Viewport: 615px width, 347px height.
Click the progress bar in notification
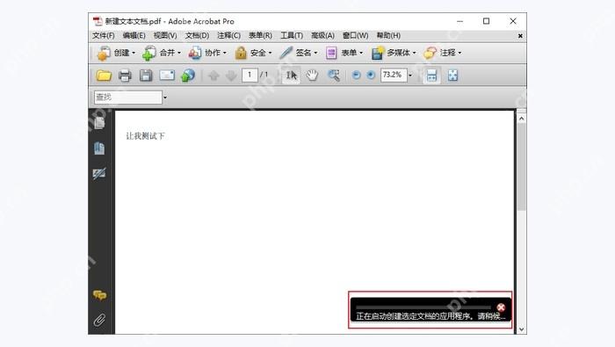[423, 307]
